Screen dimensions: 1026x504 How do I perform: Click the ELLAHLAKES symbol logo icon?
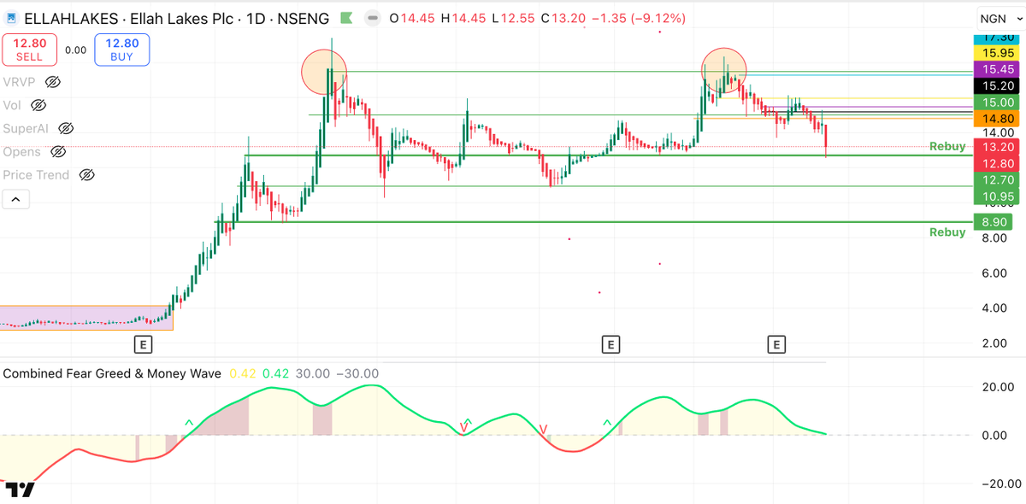pyautogui.click(x=11, y=18)
